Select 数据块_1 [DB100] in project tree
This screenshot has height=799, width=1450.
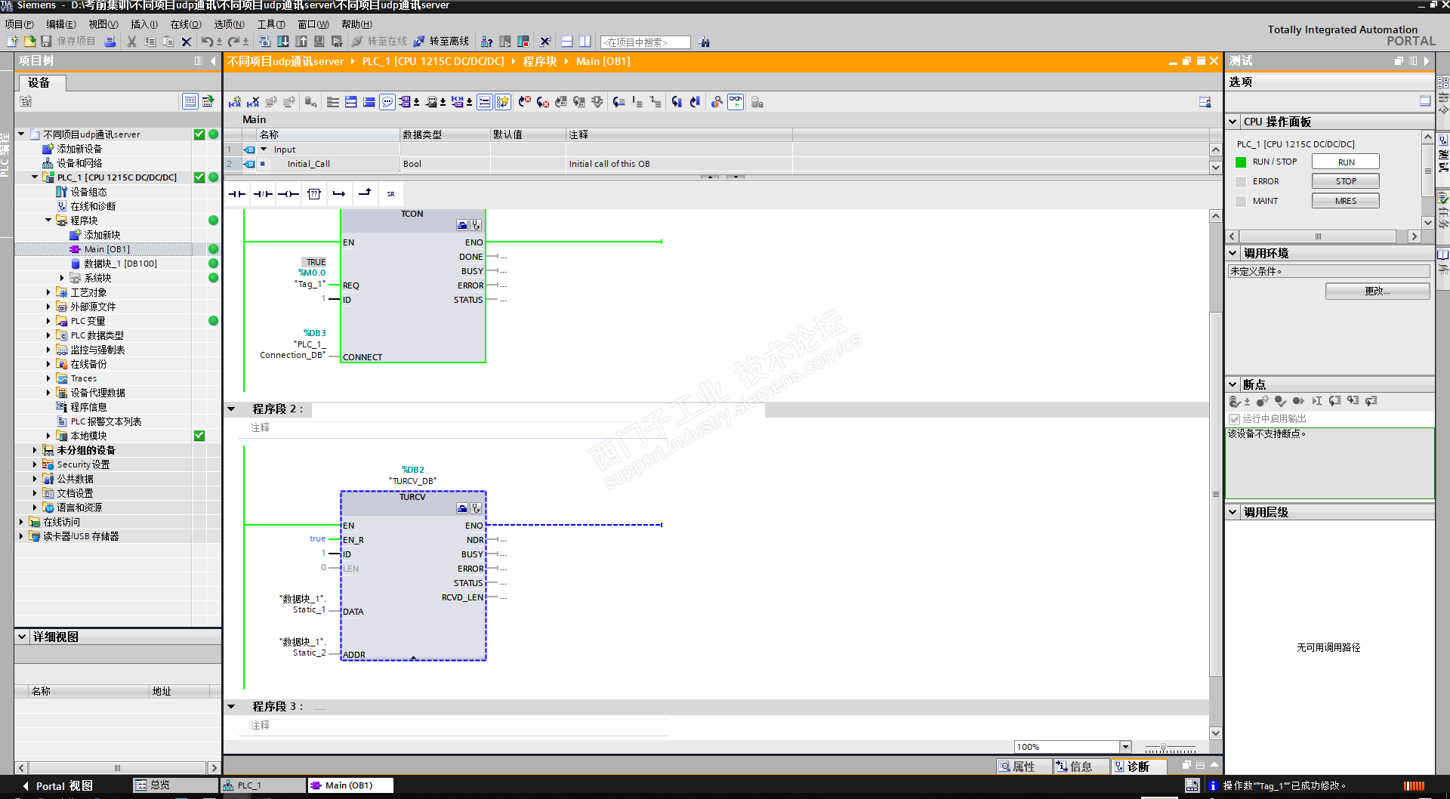point(120,264)
